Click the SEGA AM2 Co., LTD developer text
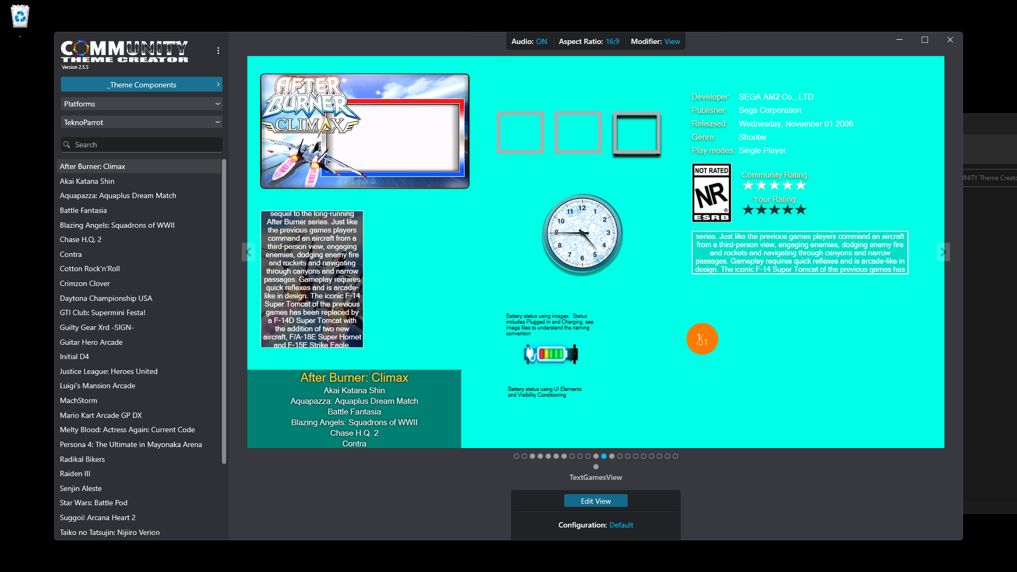 [776, 97]
